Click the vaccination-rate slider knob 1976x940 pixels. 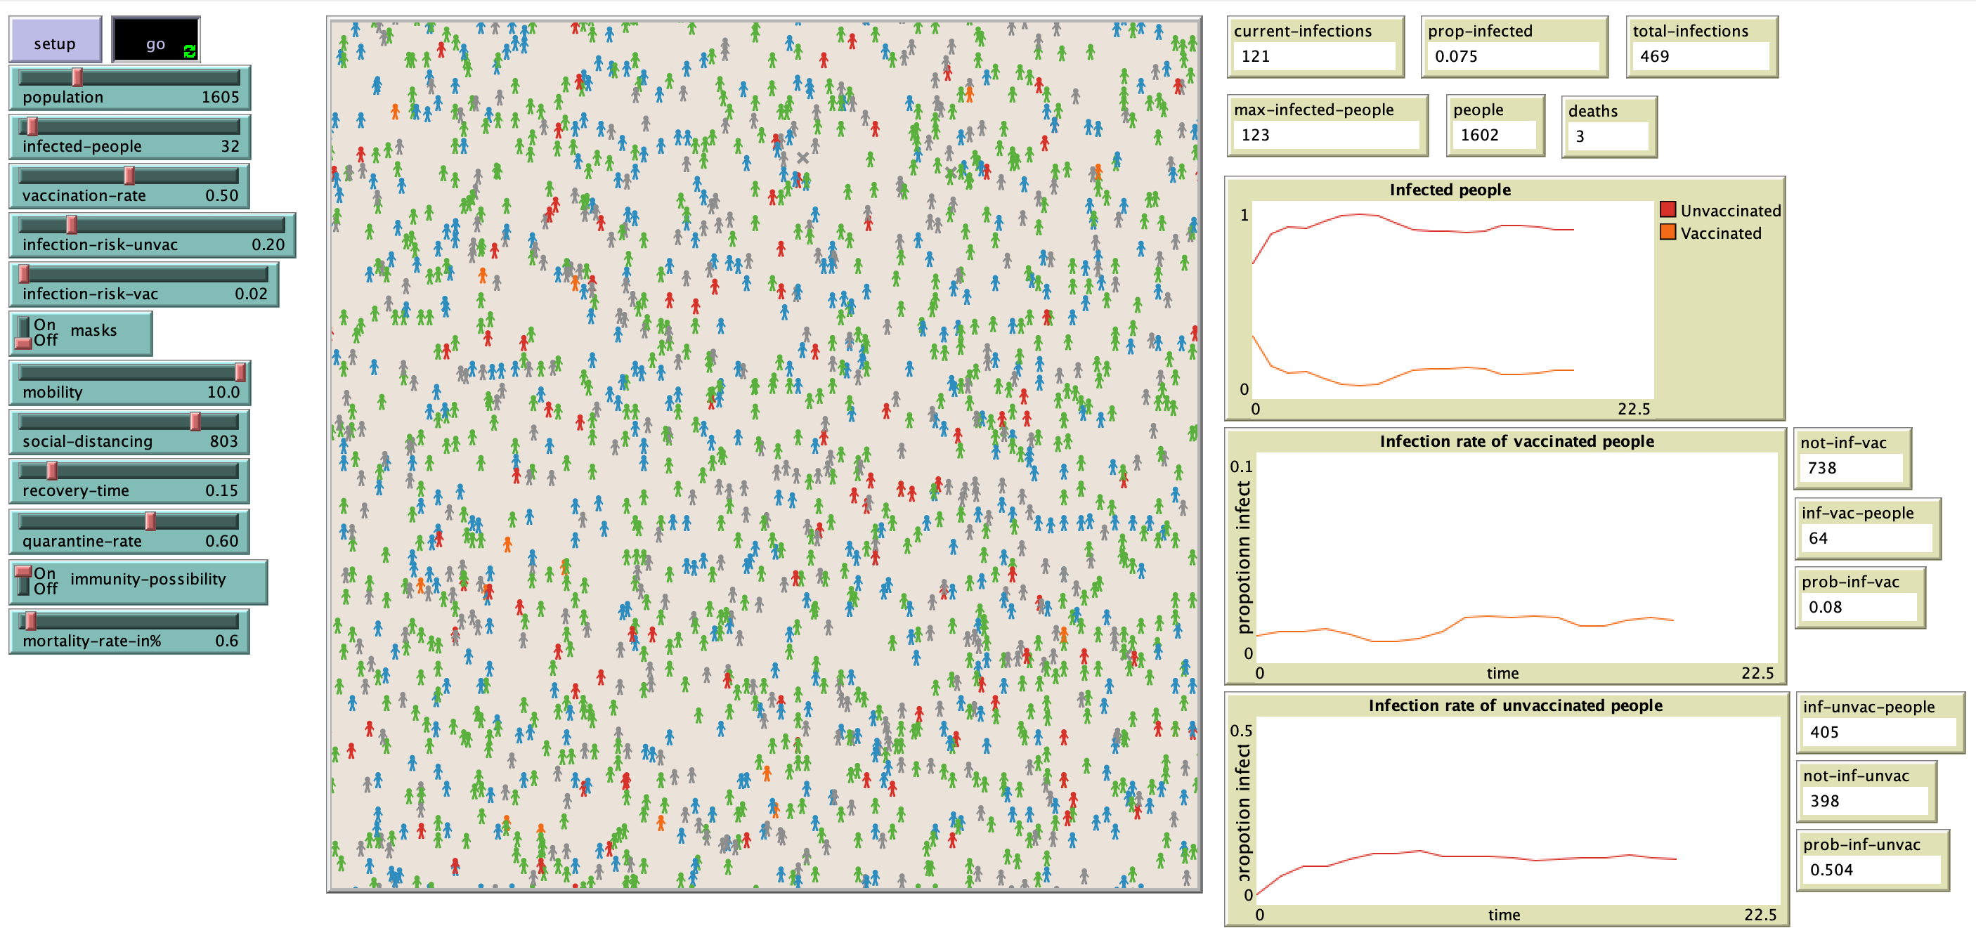129,175
